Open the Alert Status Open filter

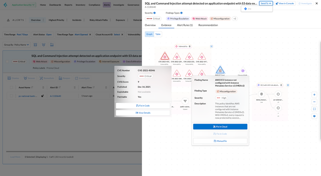[42, 35]
